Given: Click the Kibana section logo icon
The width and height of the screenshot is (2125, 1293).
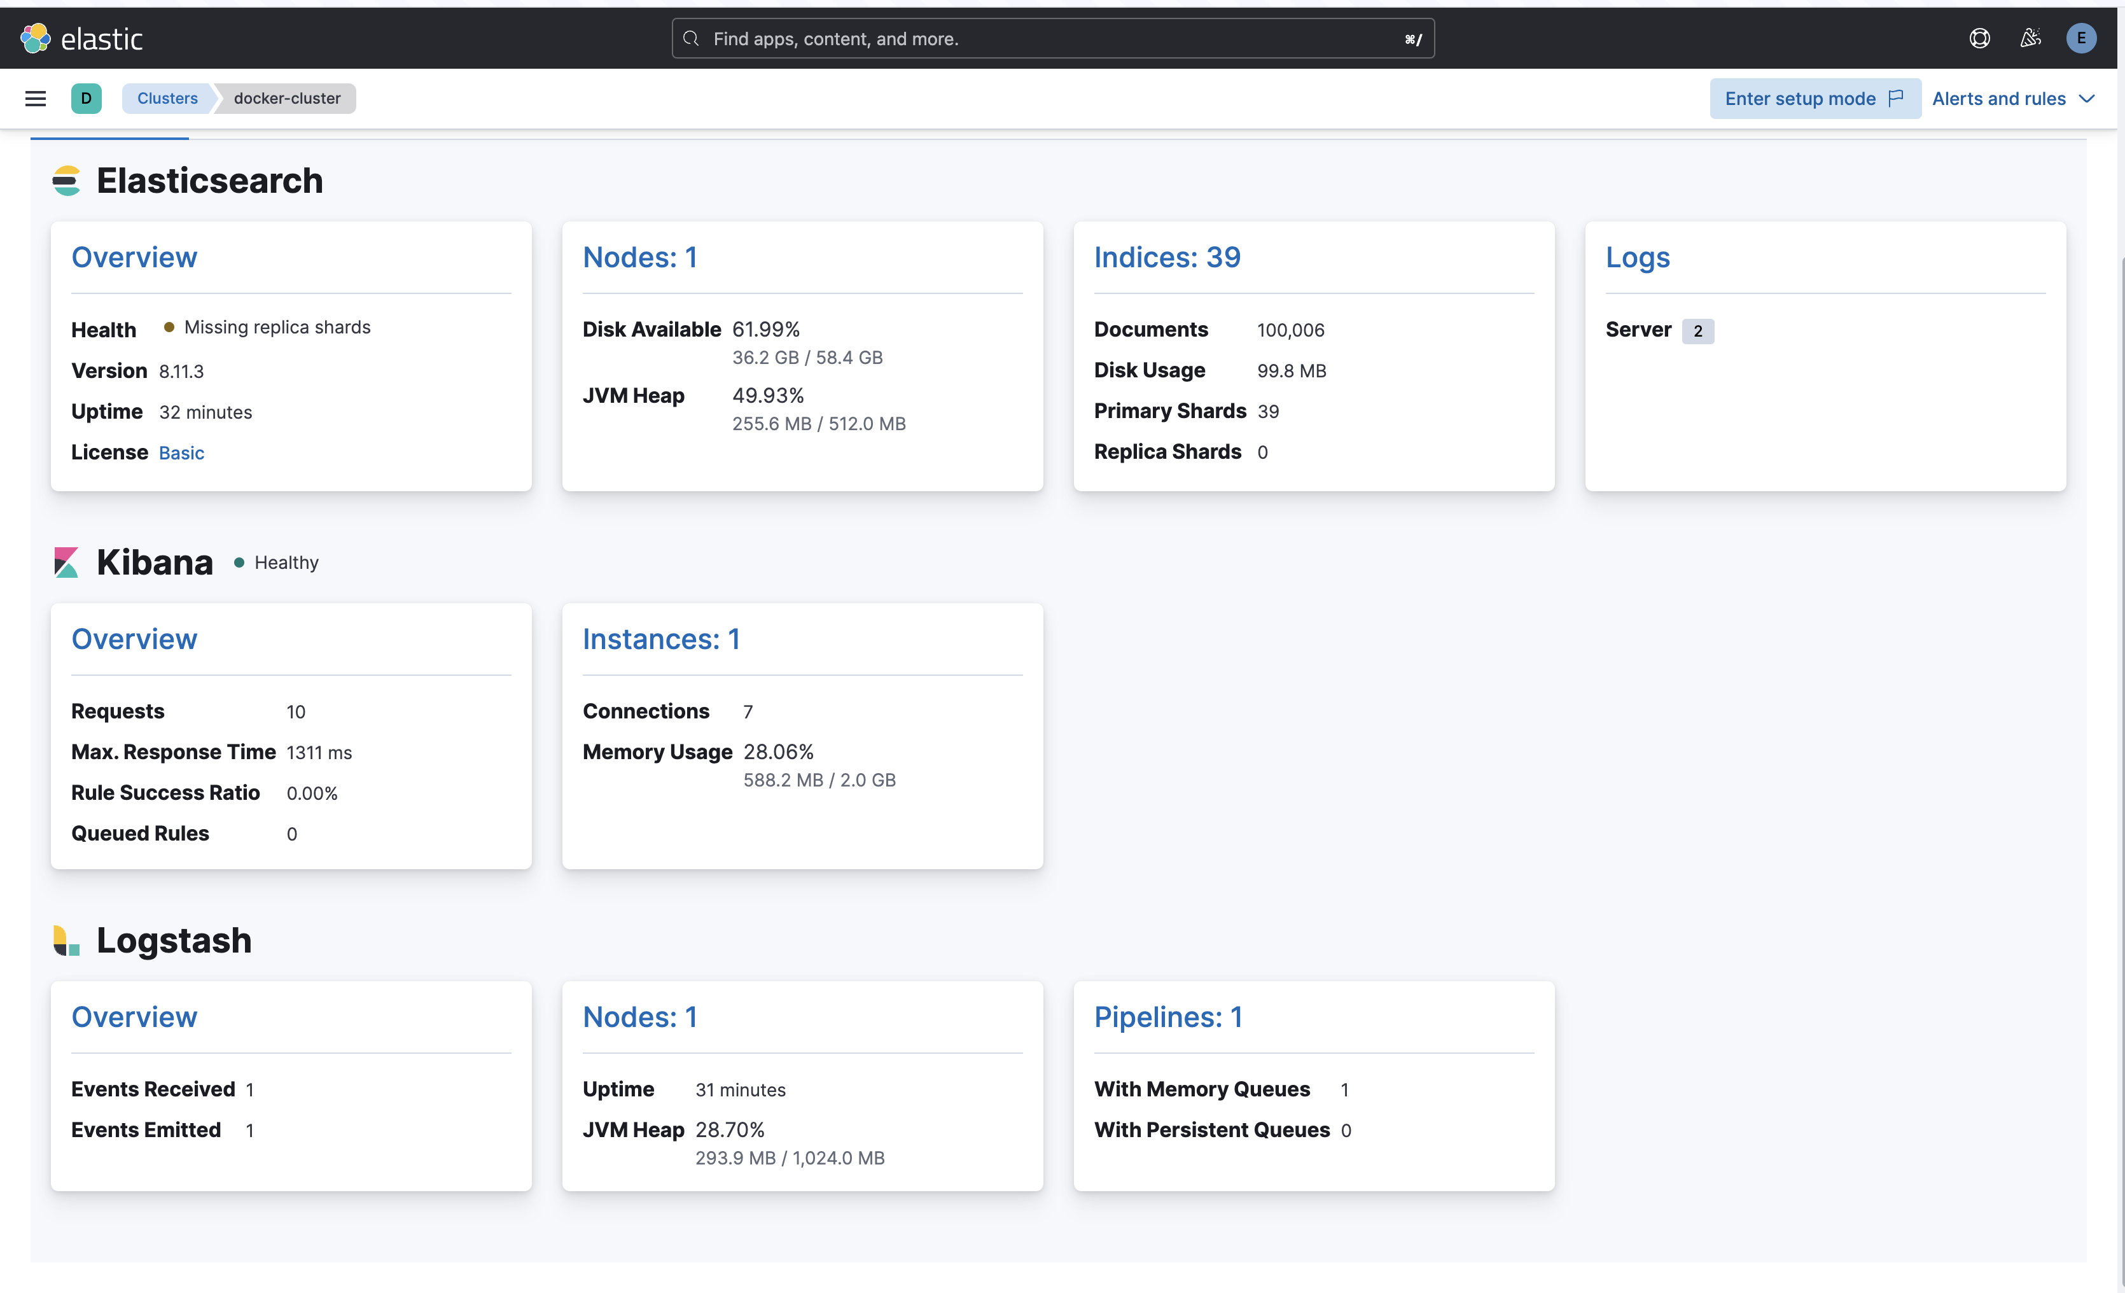Looking at the screenshot, I should [x=66, y=563].
